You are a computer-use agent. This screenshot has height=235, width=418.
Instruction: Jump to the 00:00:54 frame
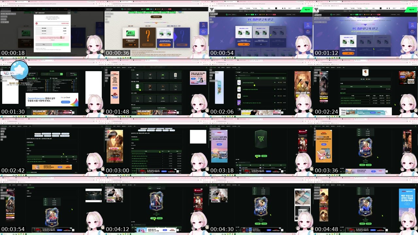[261, 29]
